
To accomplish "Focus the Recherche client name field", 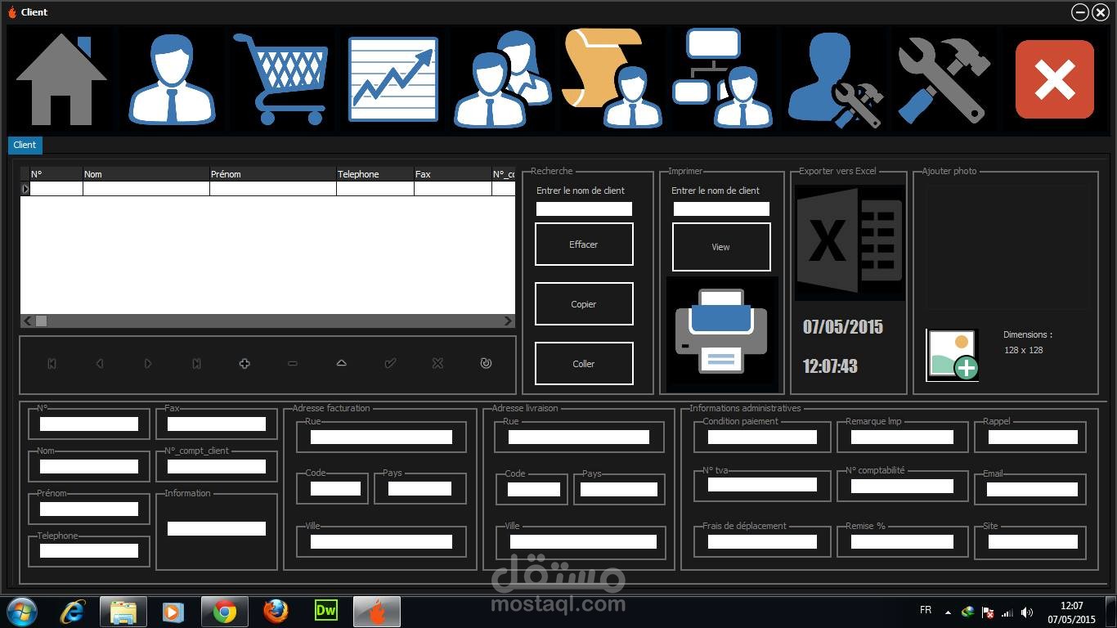I will [x=584, y=209].
